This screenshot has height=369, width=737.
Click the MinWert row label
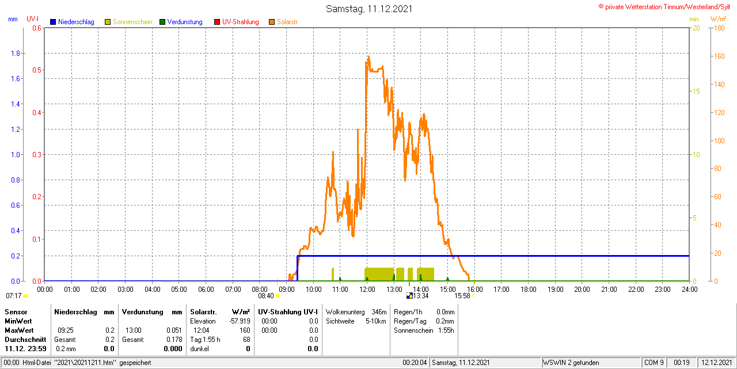point(18,321)
